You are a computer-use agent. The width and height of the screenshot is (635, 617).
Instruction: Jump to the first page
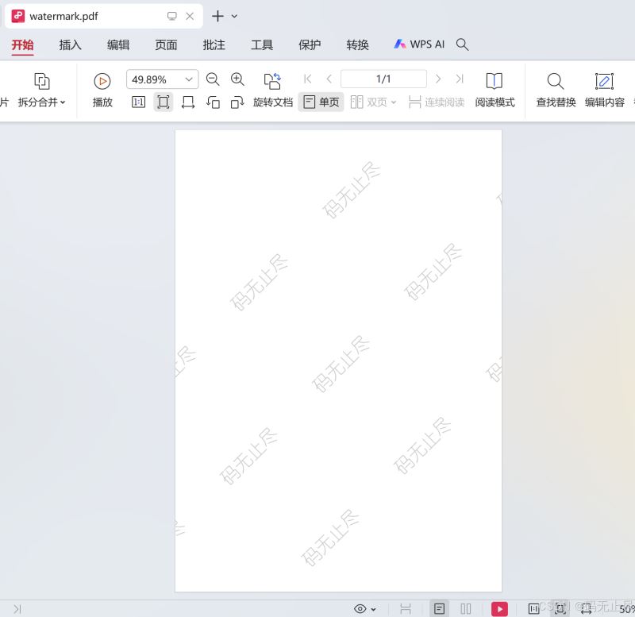(x=308, y=79)
